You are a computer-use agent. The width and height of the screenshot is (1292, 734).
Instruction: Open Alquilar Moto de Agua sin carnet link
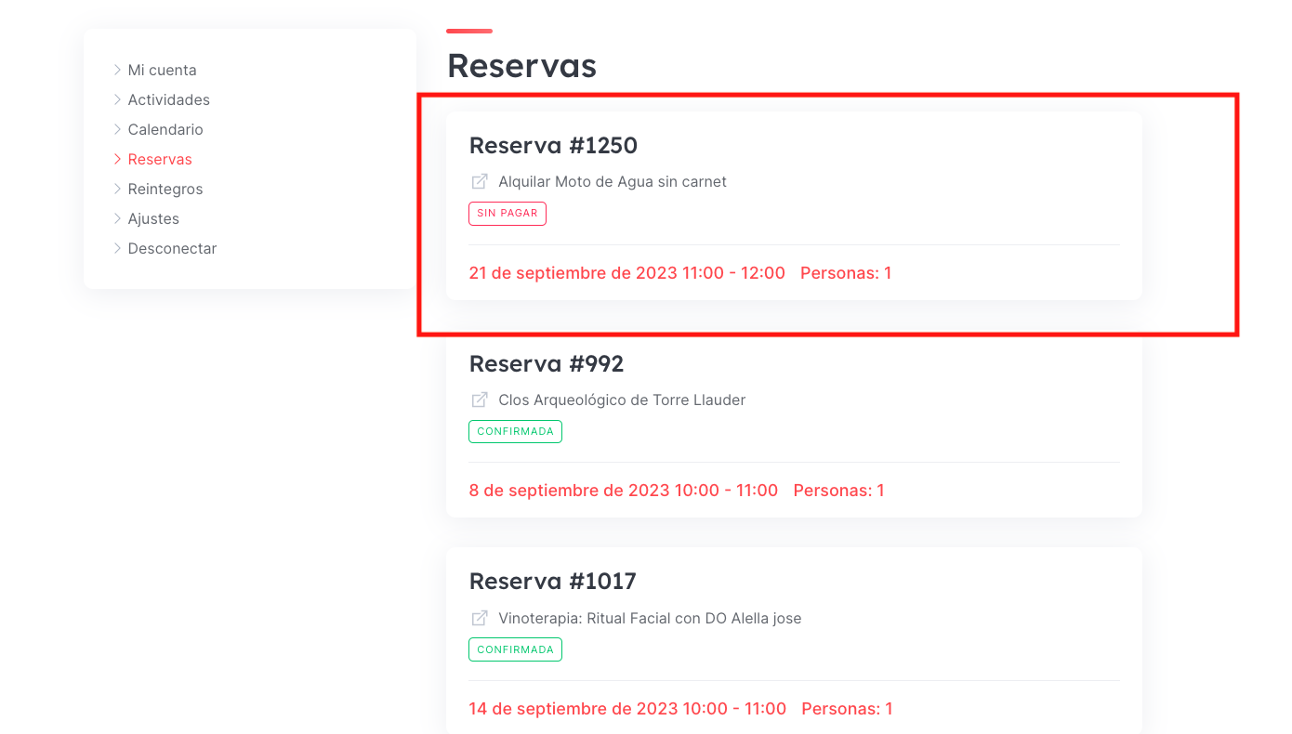point(613,182)
